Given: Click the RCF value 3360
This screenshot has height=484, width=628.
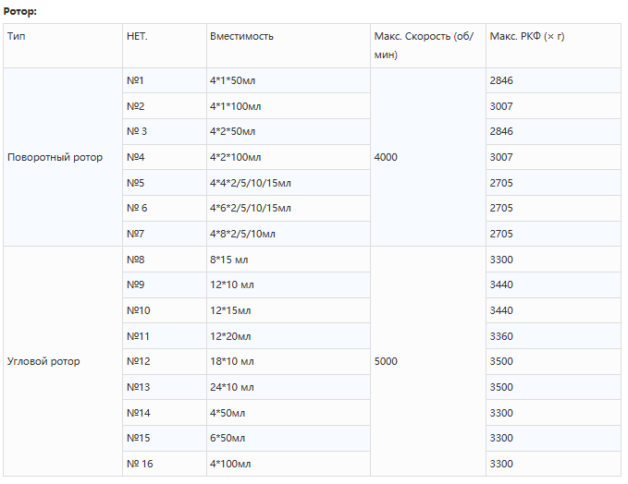Looking at the screenshot, I should (501, 336).
